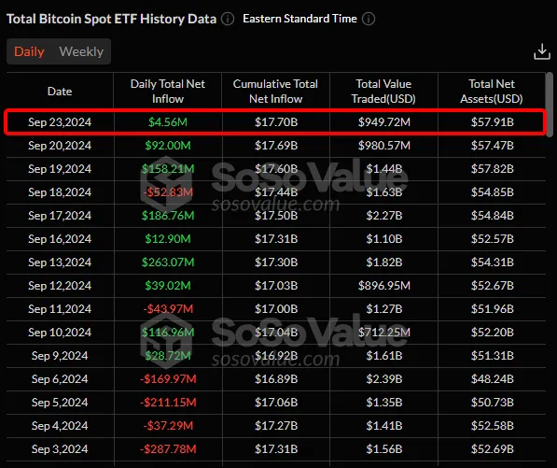Click the $116.96M inflow value
This screenshot has height=468, width=557.
168,333
